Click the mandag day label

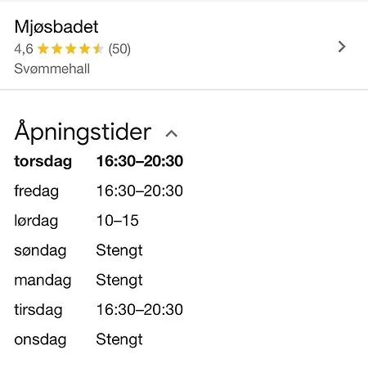pos(43,280)
